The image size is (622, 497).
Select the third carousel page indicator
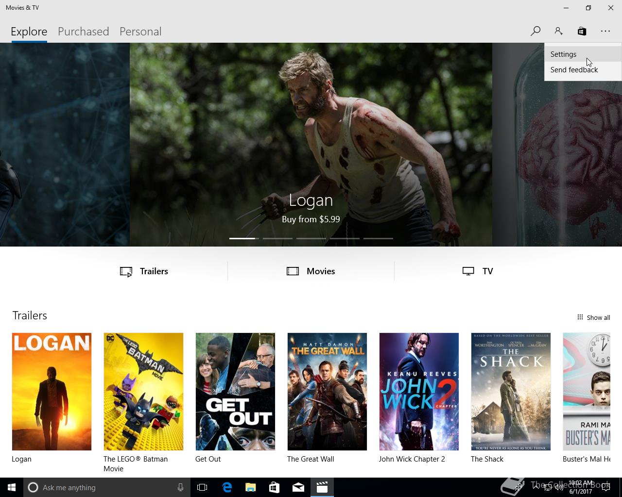311,238
